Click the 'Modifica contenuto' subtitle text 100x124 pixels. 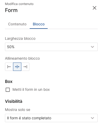tap(19, 4)
